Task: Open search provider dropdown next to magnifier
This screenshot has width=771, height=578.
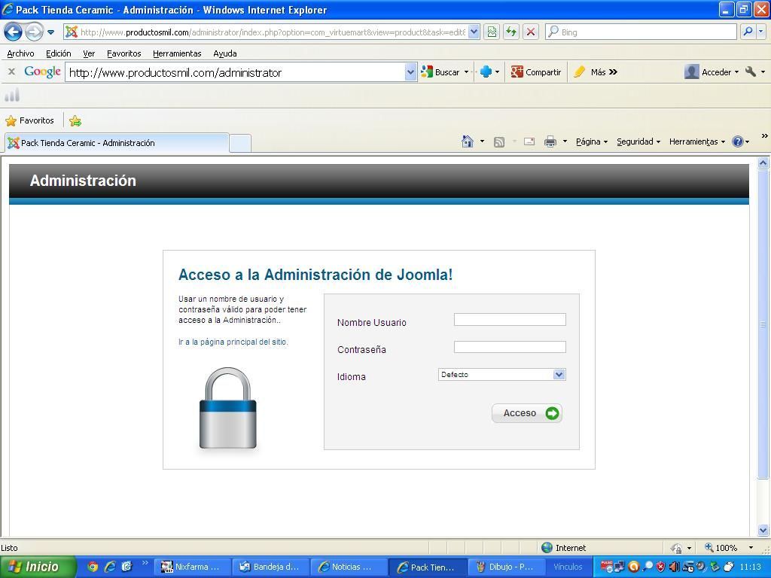Action: point(761,32)
